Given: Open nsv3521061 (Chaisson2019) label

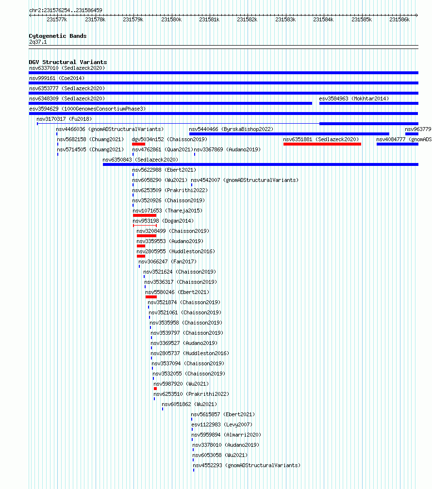Looking at the screenshot, I should [185, 312].
